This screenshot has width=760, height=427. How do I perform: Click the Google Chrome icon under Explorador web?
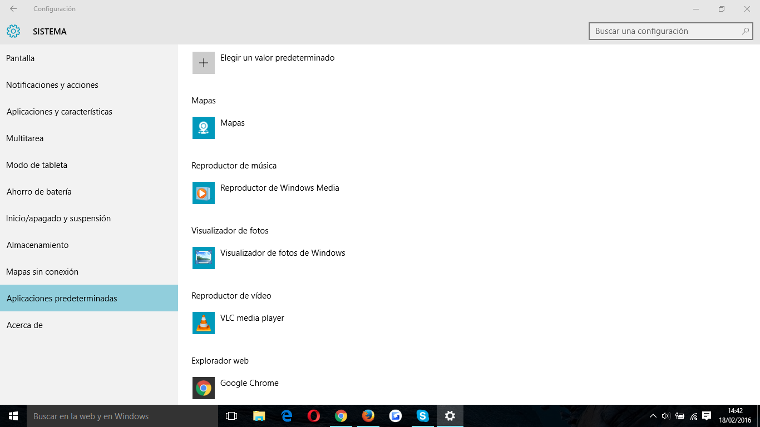(204, 388)
